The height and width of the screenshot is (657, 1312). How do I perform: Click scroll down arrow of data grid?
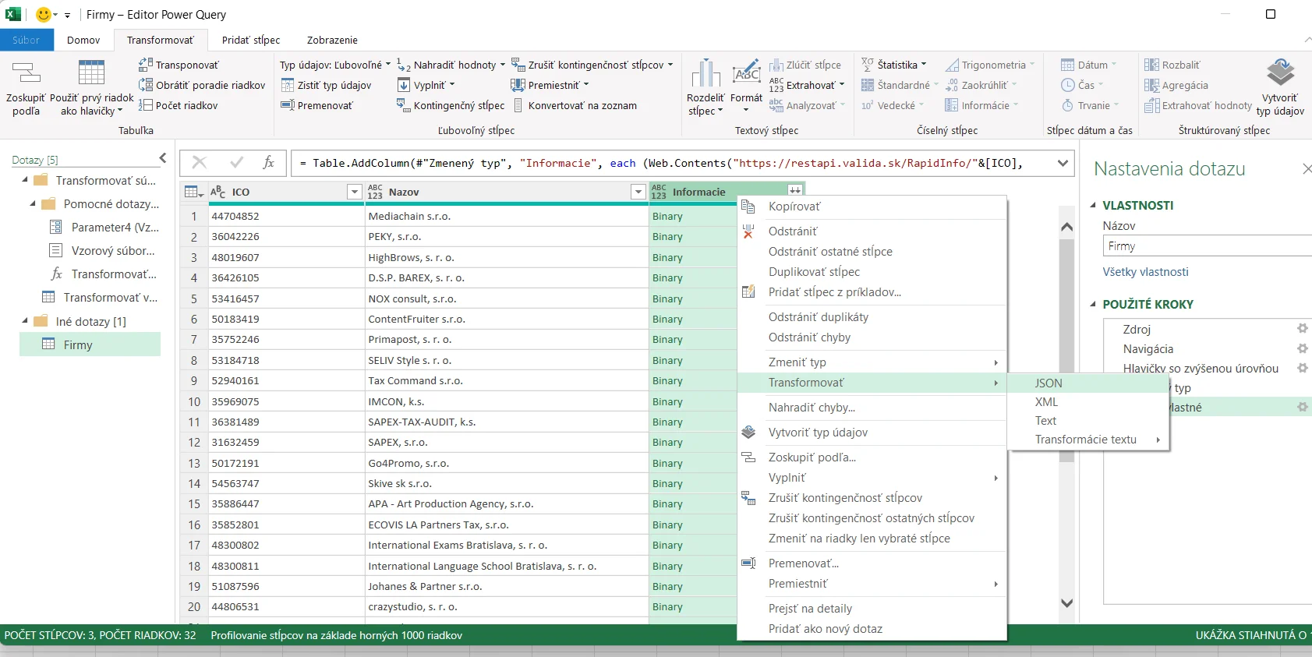[1066, 602]
